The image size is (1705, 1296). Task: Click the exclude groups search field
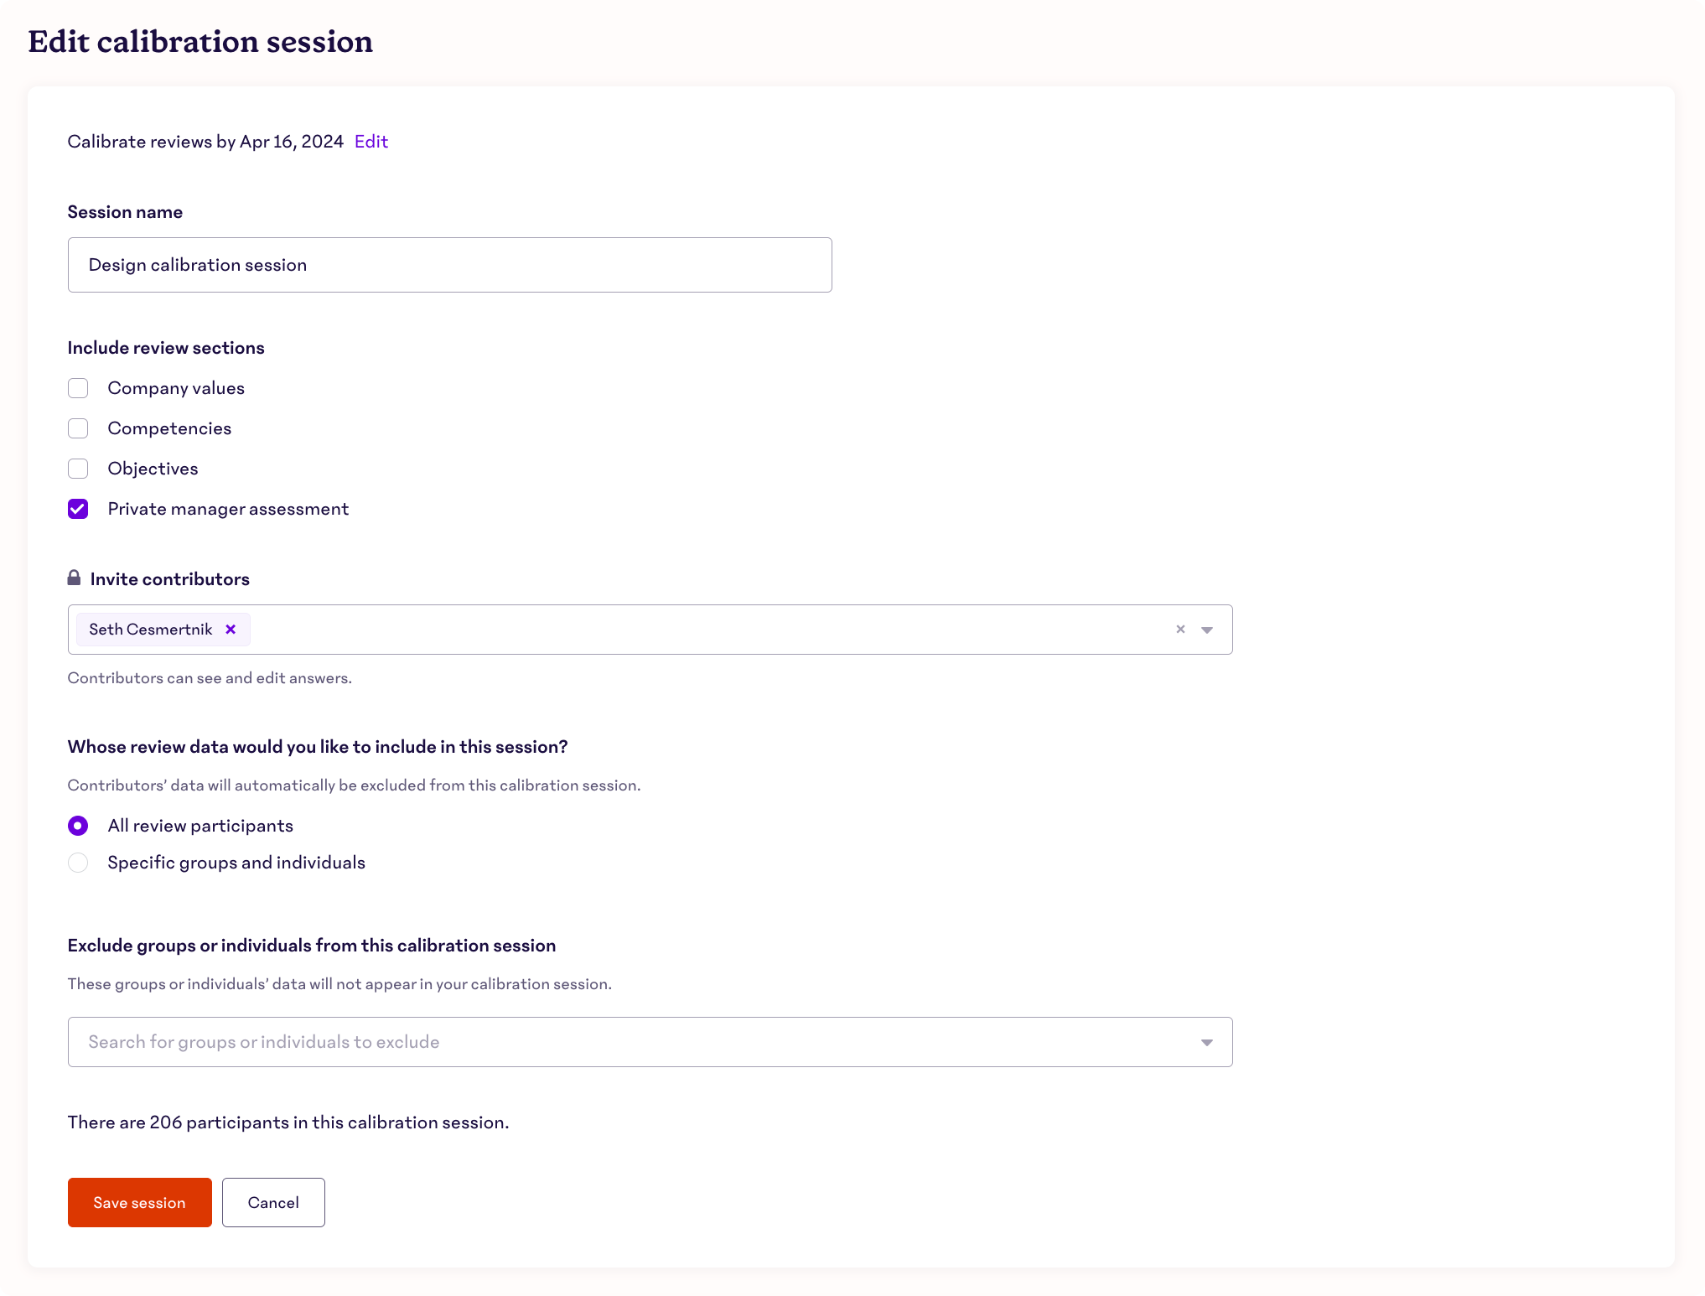(650, 1042)
